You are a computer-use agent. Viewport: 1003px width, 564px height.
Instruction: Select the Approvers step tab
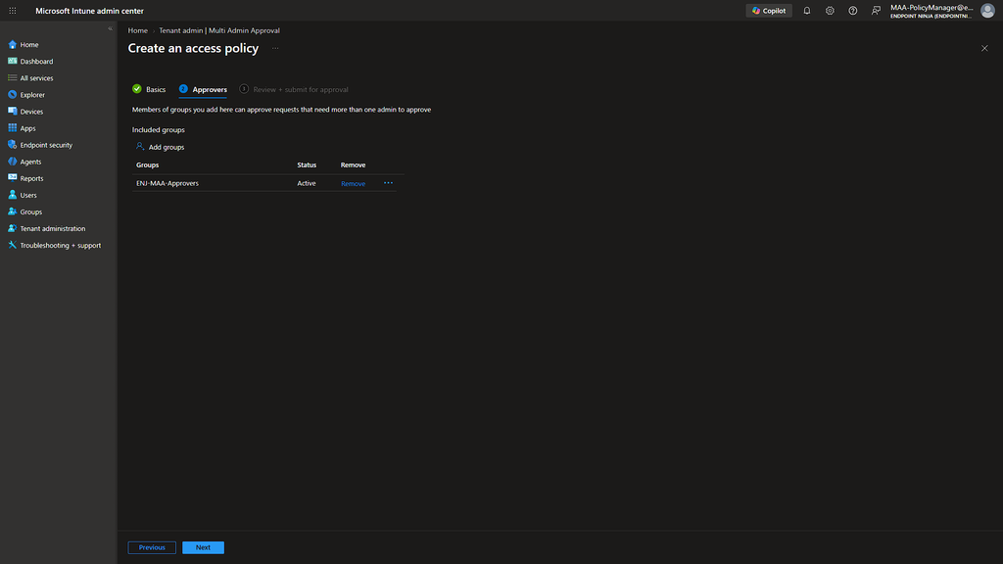click(203, 89)
